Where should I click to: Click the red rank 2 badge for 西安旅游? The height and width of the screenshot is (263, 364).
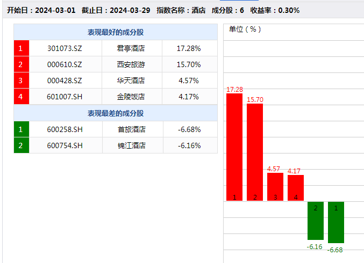point(21,64)
